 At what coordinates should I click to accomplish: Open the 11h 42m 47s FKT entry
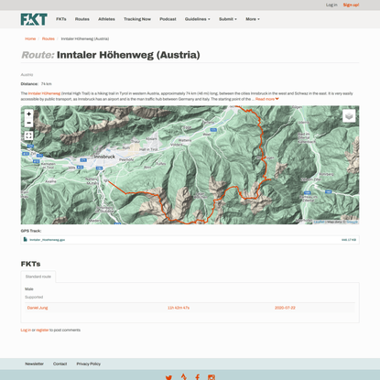[x=179, y=308]
